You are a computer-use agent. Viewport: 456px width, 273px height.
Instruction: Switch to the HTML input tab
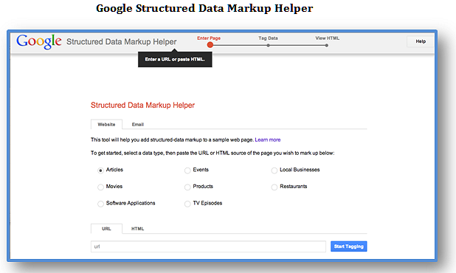tap(137, 229)
